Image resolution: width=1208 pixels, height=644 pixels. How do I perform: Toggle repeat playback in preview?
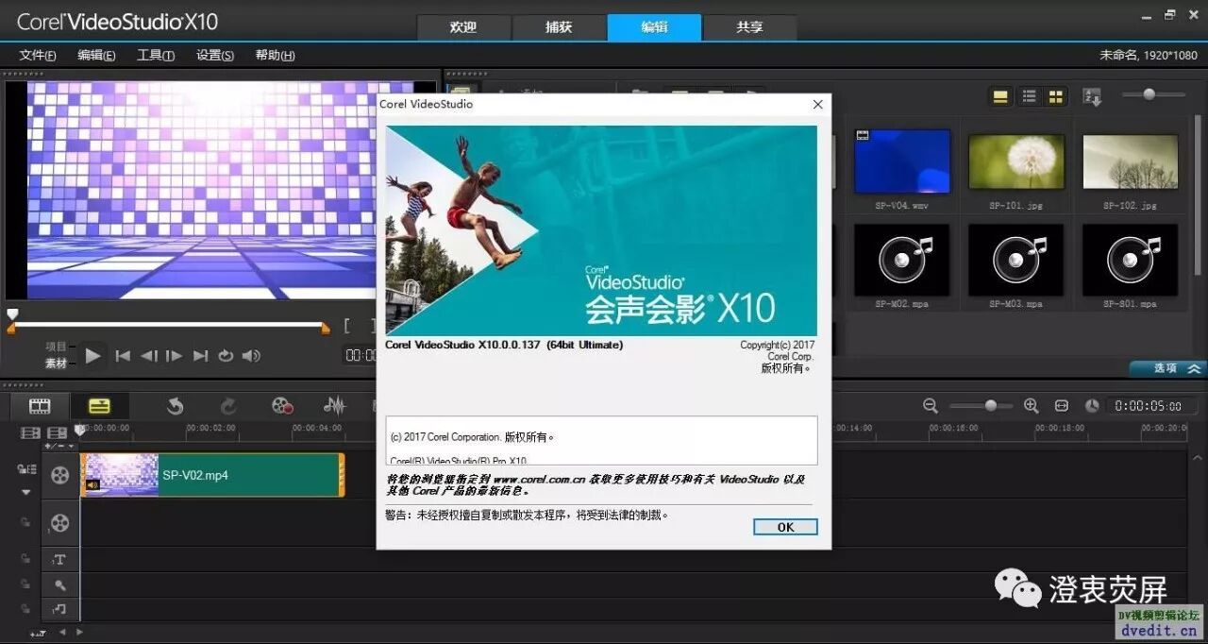[226, 356]
